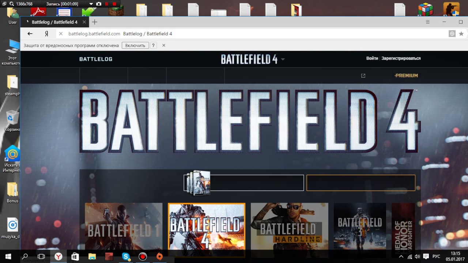The image size is (468, 263).
Task: Dismiss the malware protection notification bar
Action: pyautogui.click(x=164, y=45)
